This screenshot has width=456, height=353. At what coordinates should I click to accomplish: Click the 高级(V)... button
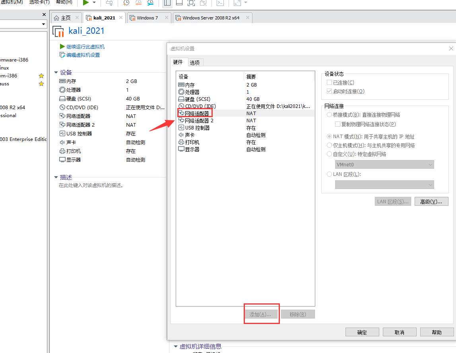tap(431, 202)
